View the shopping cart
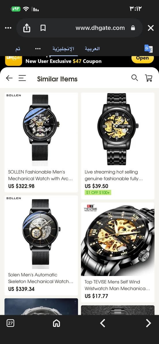Image resolution: width=159 pixels, height=344 pixels. (x=149, y=78)
